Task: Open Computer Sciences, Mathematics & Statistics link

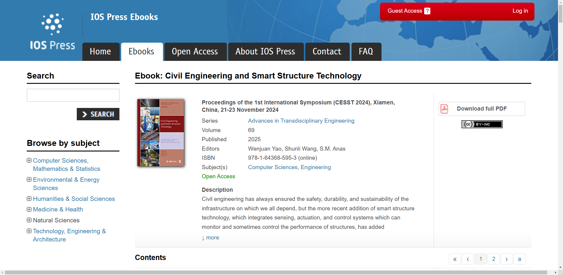Action: (x=66, y=165)
